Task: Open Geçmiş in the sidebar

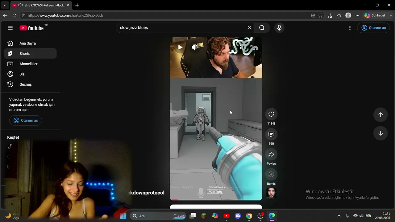Action: pos(30,84)
